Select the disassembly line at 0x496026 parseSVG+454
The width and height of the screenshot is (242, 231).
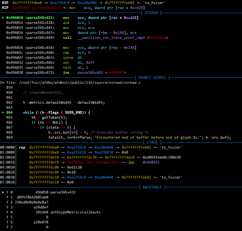[71, 48]
